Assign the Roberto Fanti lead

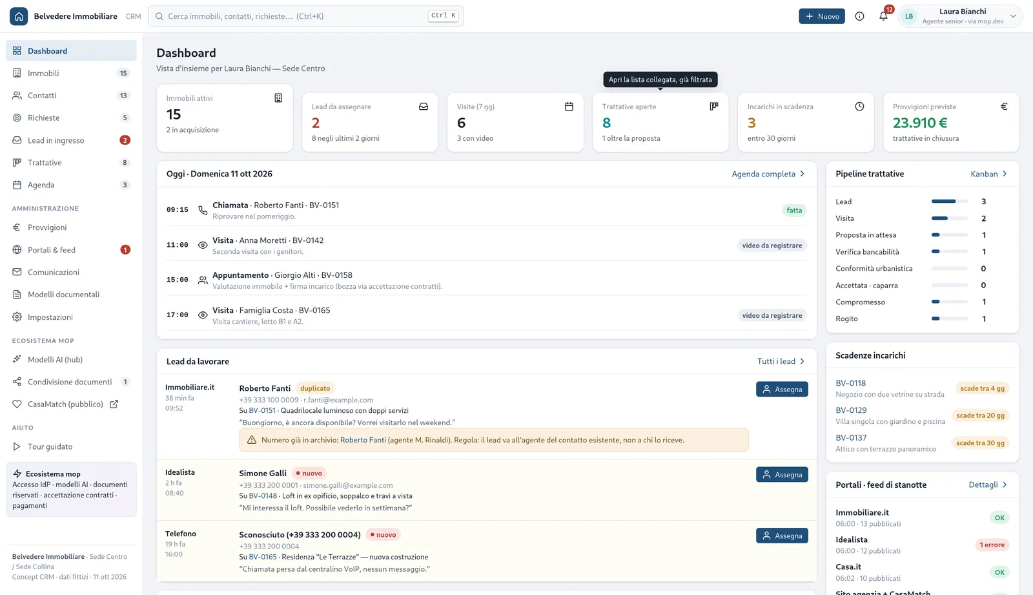click(x=782, y=390)
